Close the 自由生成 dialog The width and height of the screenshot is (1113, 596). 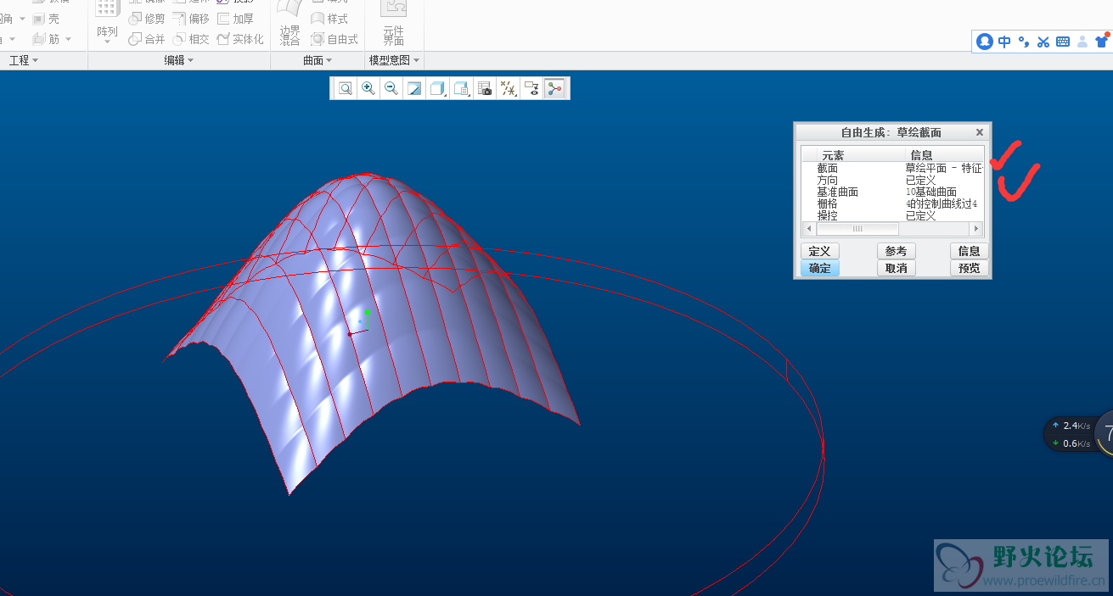click(979, 132)
